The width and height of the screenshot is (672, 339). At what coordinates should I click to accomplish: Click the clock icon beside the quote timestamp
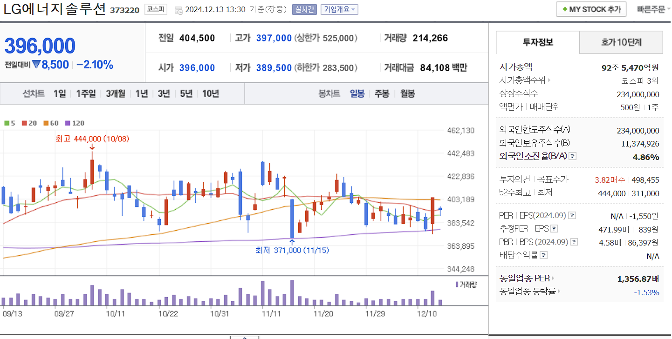(178, 9)
